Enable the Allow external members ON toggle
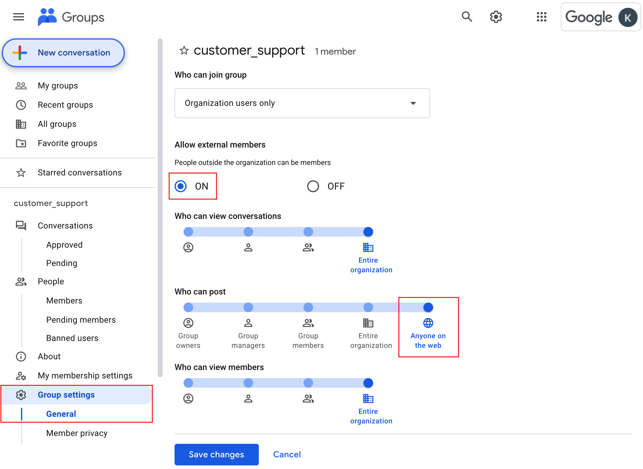Image resolution: width=643 pixels, height=469 pixels. click(181, 186)
